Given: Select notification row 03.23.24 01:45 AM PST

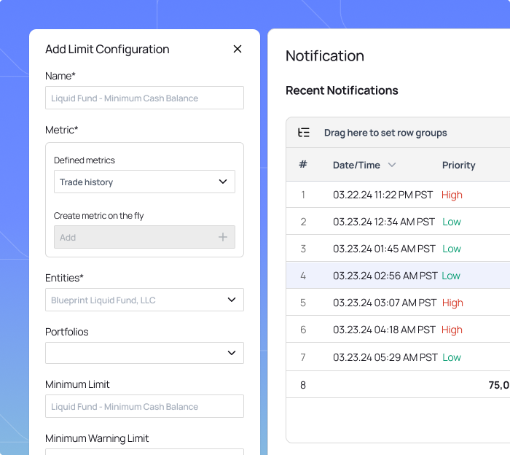Looking at the screenshot, I should click(x=398, y=249).
